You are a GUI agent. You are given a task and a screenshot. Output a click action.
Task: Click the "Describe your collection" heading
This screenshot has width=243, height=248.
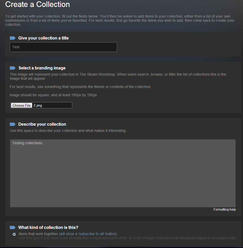click(42, 124)
